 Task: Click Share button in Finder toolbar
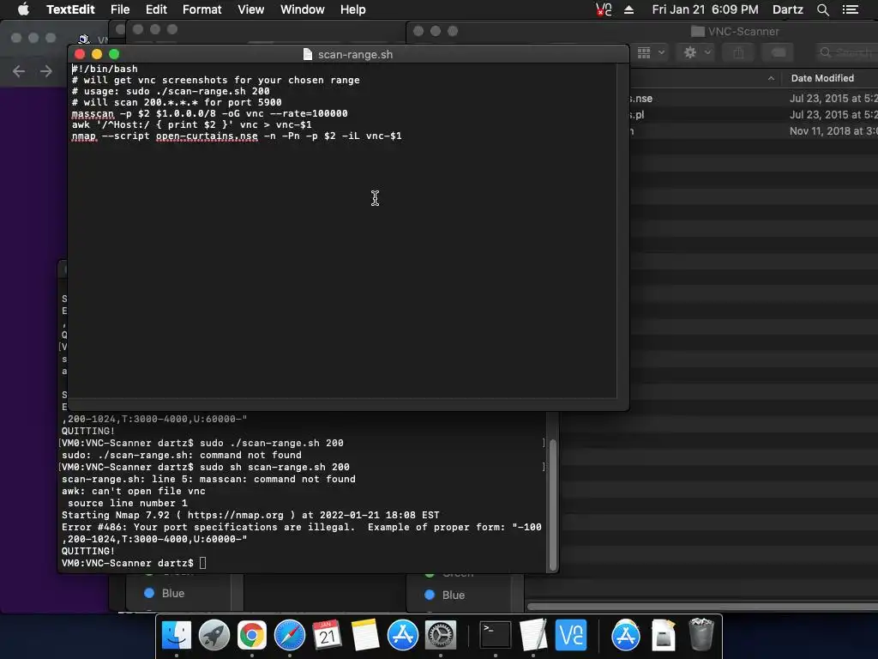[x=738, y=52]
